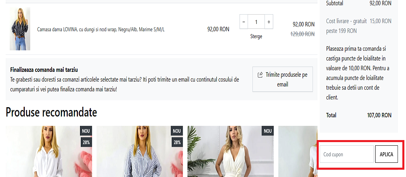Click NOU badge on striped shirt product
This screenshot has height=177, width=406.
coord(177,131)
